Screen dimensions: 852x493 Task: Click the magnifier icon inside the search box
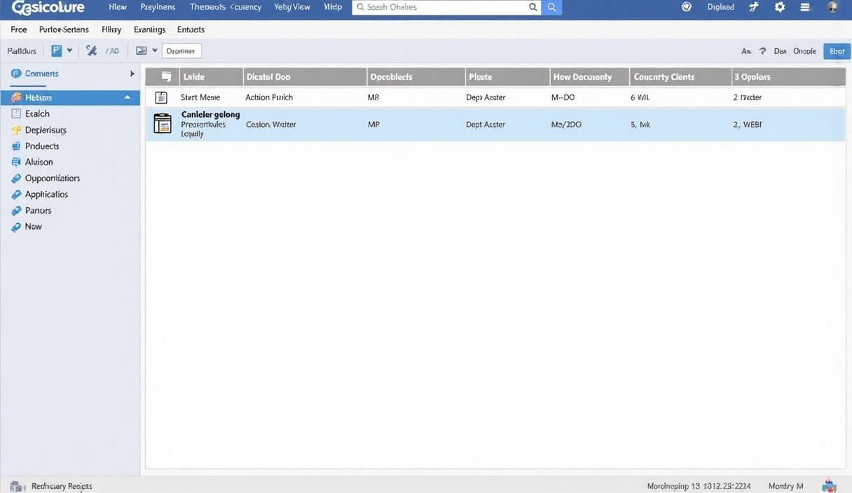(x=534, y=7)
